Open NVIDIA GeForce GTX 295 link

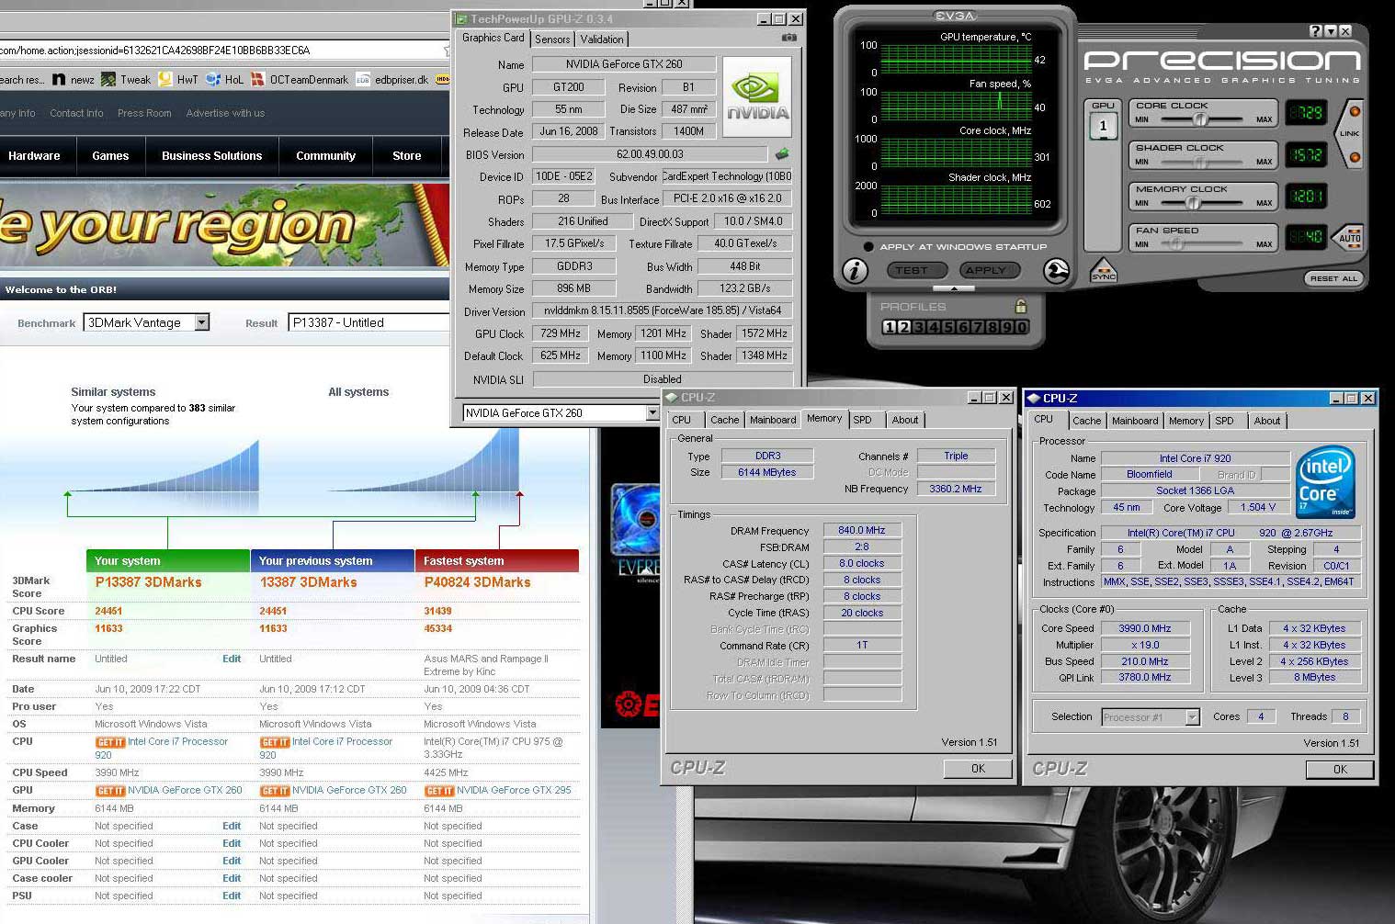pos(514,790)
